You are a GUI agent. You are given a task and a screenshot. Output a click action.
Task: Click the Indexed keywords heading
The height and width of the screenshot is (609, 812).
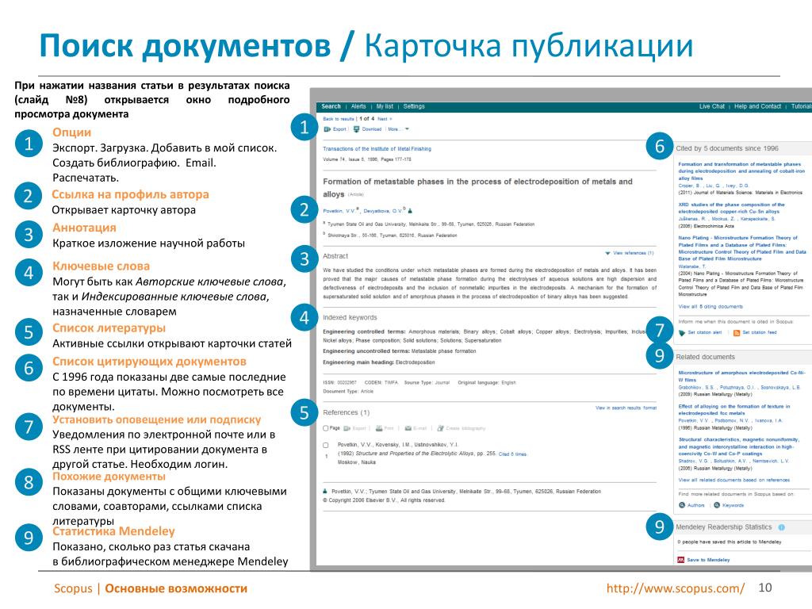[350, 317]
